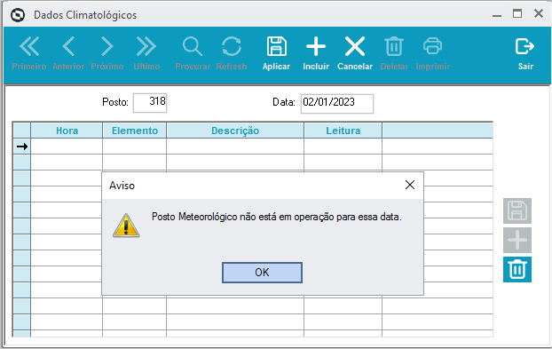Click the Posto input field

pos(150,103)
